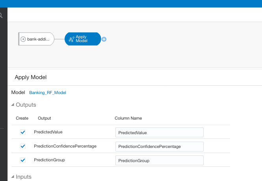Screen dimensions: 262x181
Task: Collapse the Outputs section
Action: (x=13, y=105)
